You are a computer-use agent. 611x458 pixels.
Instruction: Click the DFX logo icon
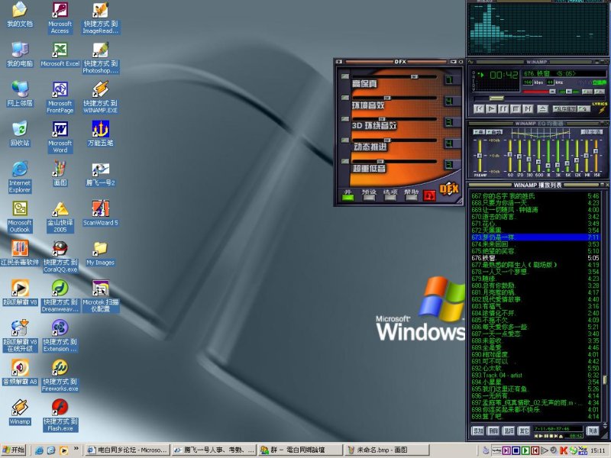[x=449, y=190]
